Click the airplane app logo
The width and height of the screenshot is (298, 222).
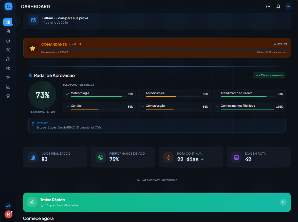(x=8, y=7)
